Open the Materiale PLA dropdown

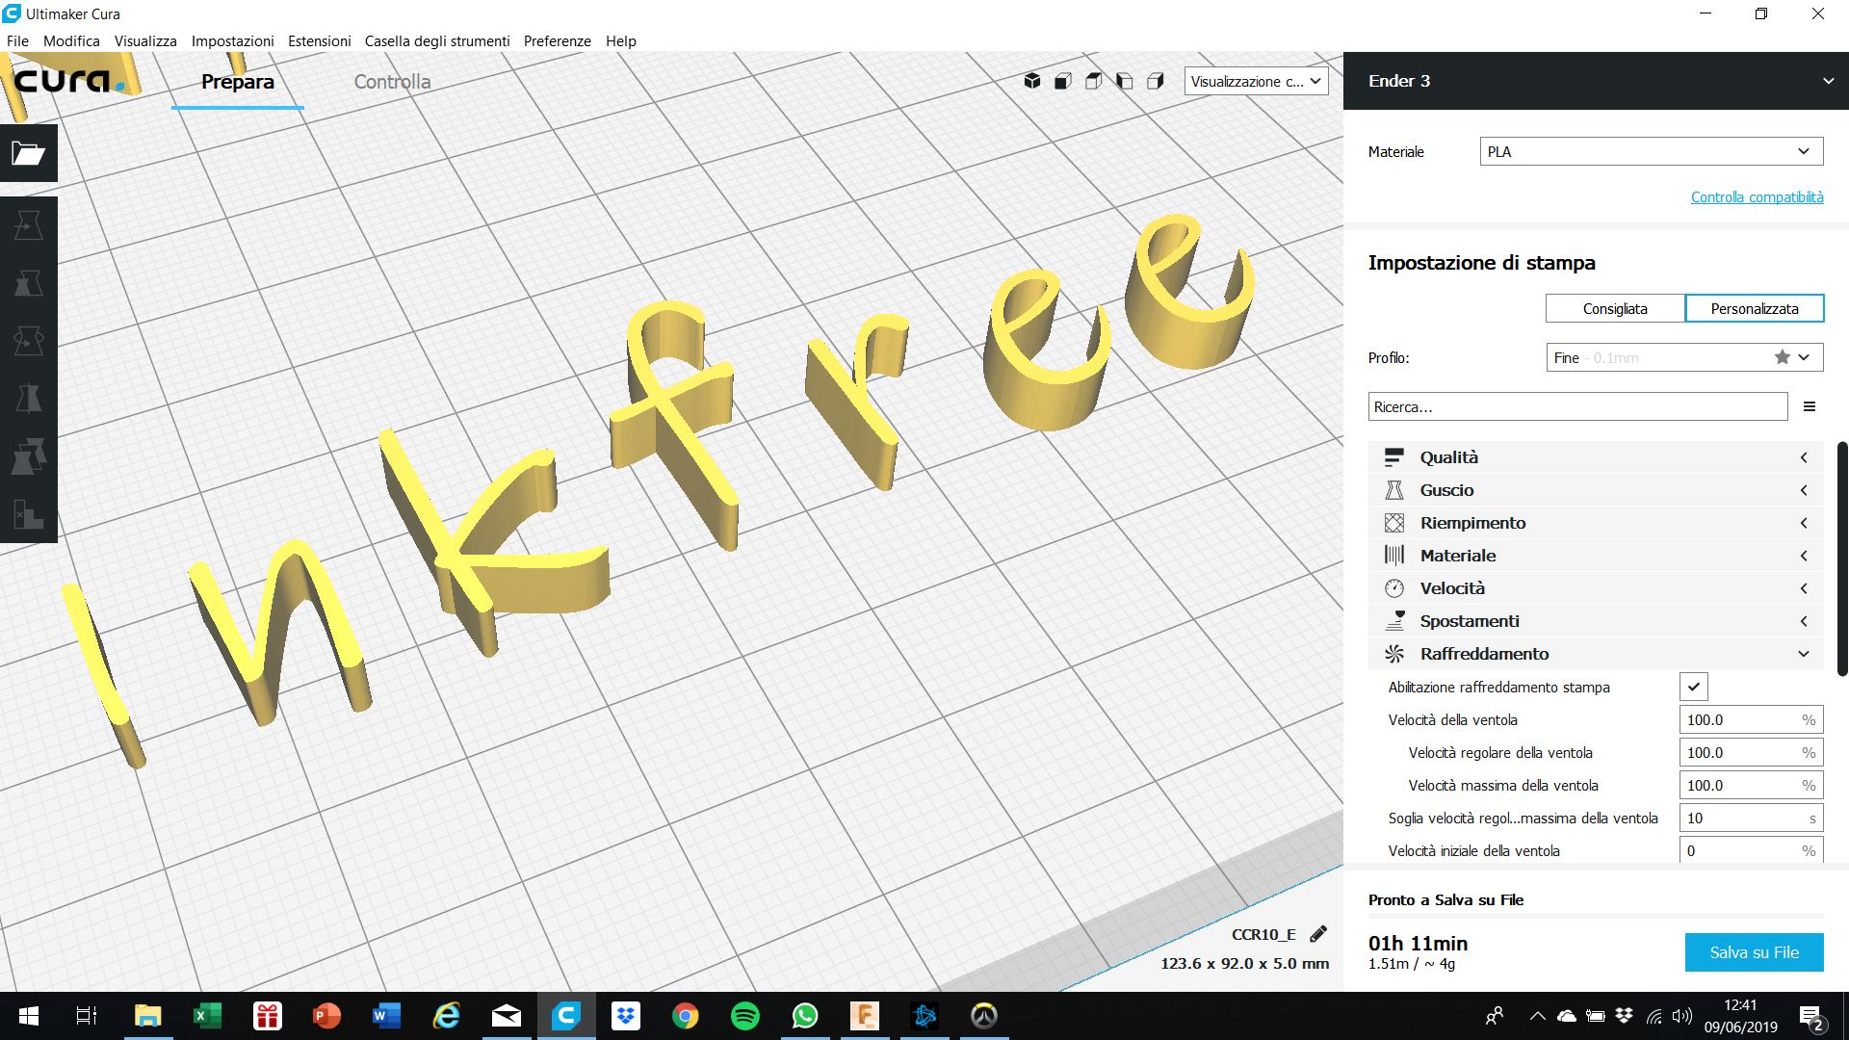[x=1650, y=151]
